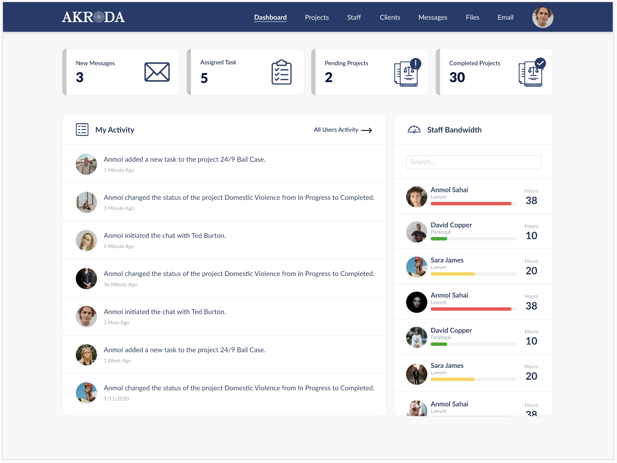The width and height of the screenshot is (617, 463).
Task: Open the Clients section
Action: click(390, 17)
